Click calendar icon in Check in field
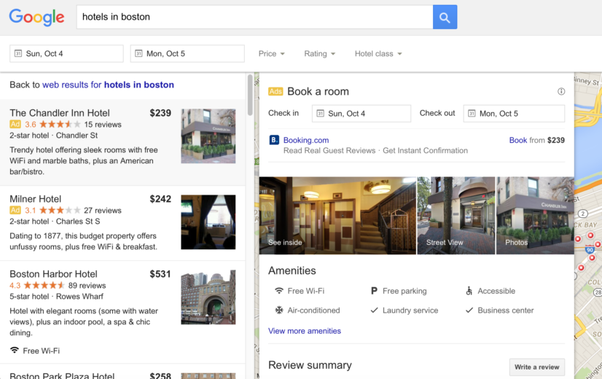The image size is (602, 379). coord(320,113)
